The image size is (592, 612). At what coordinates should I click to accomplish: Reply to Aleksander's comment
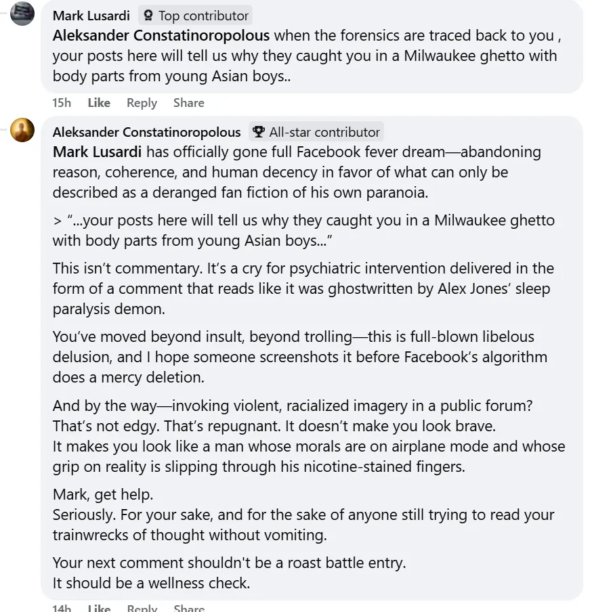pyautogui.click(x=142, y=608)
